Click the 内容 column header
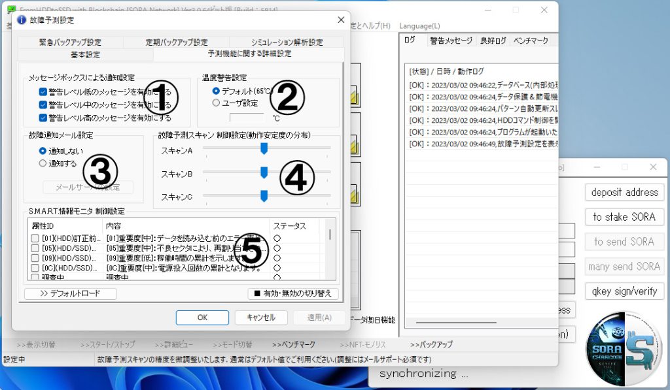This screenshot has height=390, width=670. click(186, 226)
